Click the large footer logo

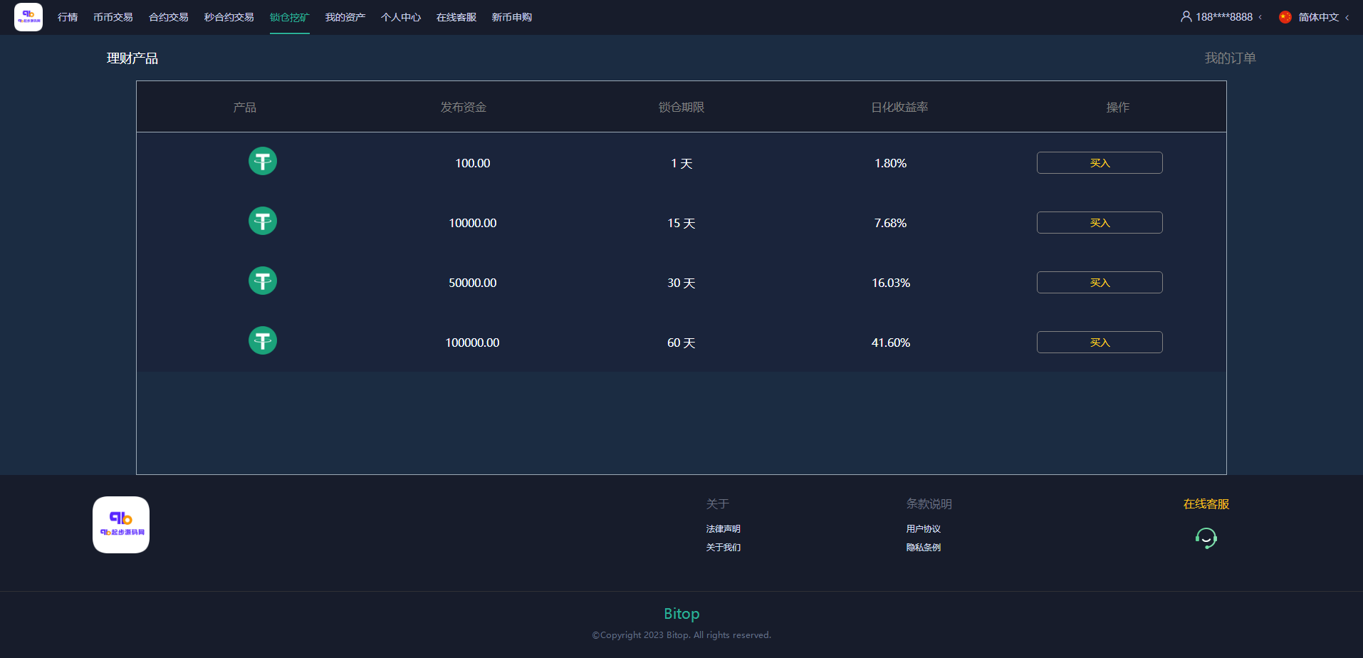pyautogui.click(x=121, y=525)
